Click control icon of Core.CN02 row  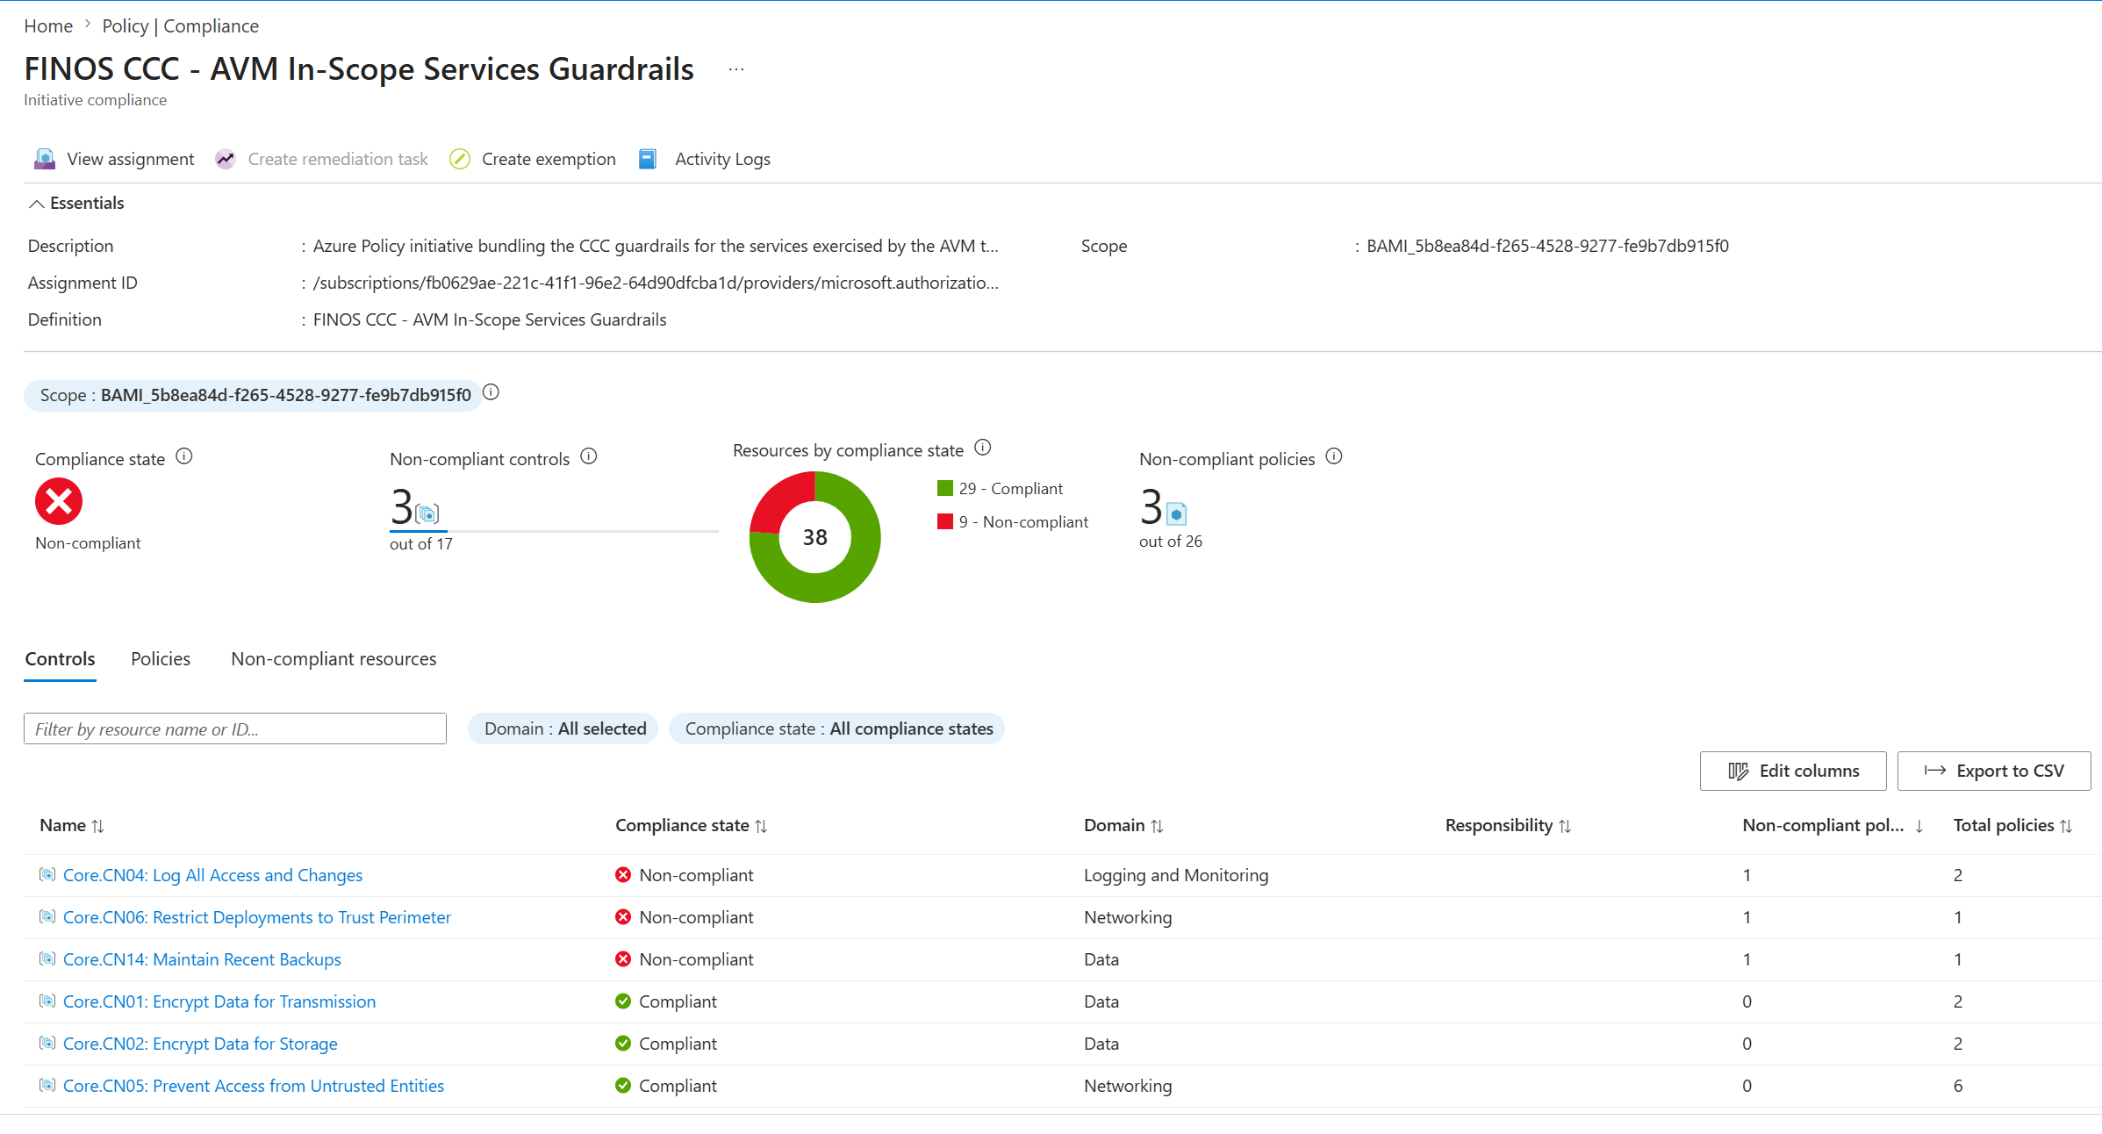coord(47,1043)
